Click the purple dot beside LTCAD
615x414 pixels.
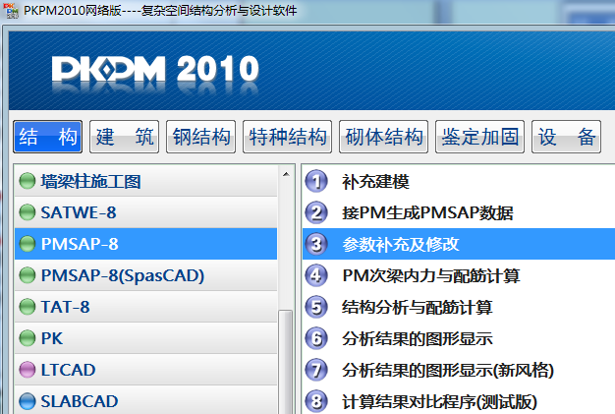pyautogui.click(x=28, y=370)
